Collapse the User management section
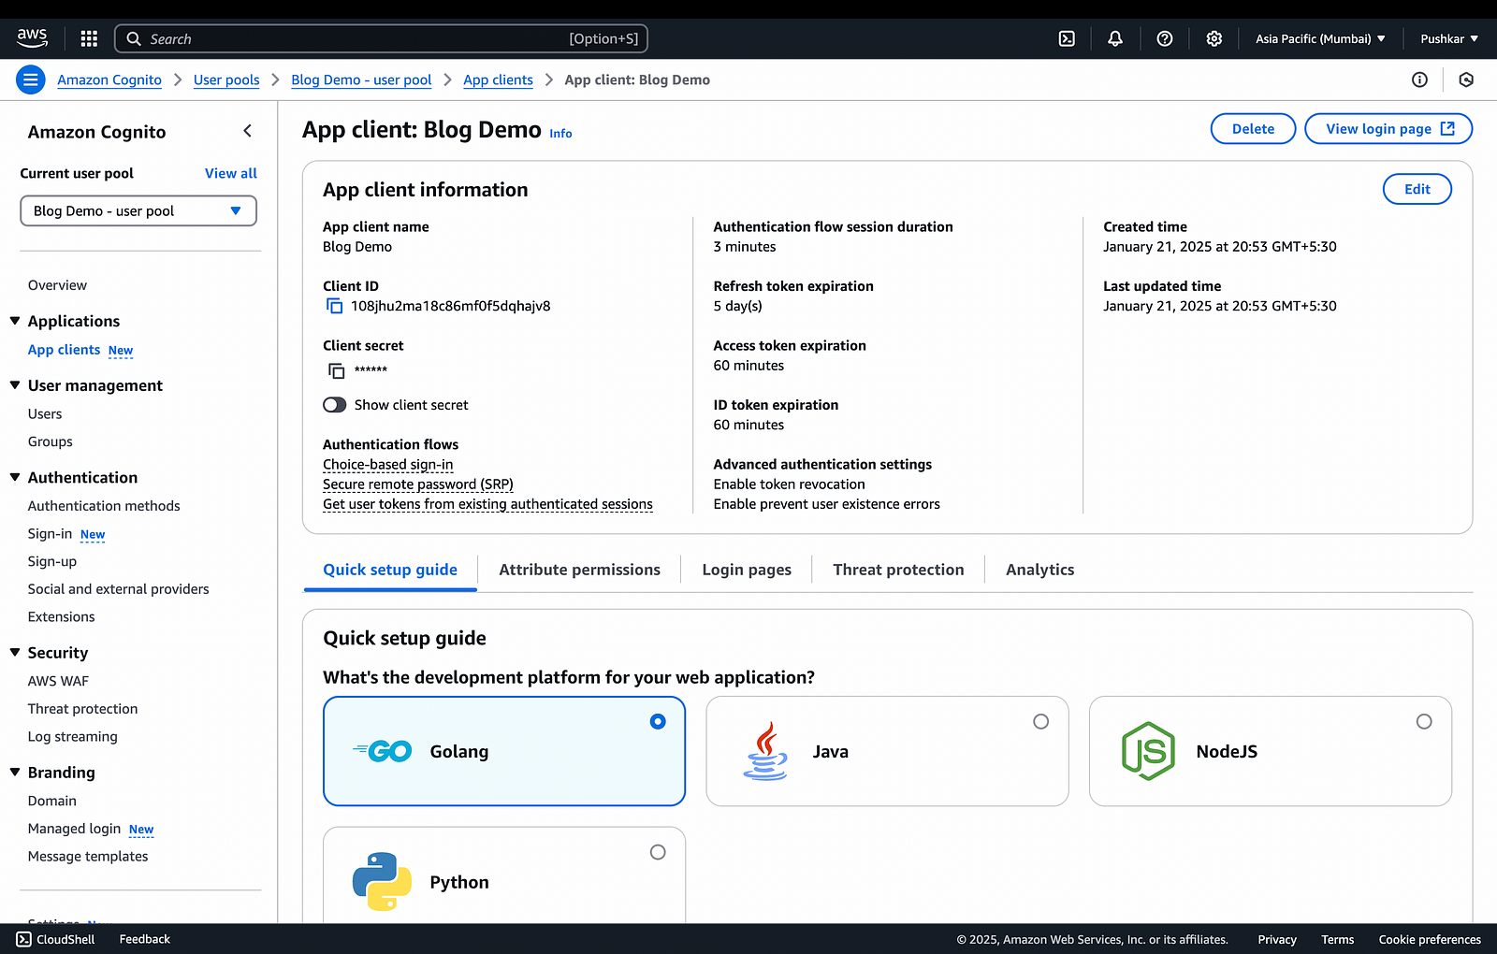The image size is (1497, 954). pos(15,385)
